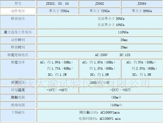Click DC: 约 1.2W value

pos(57,75)
